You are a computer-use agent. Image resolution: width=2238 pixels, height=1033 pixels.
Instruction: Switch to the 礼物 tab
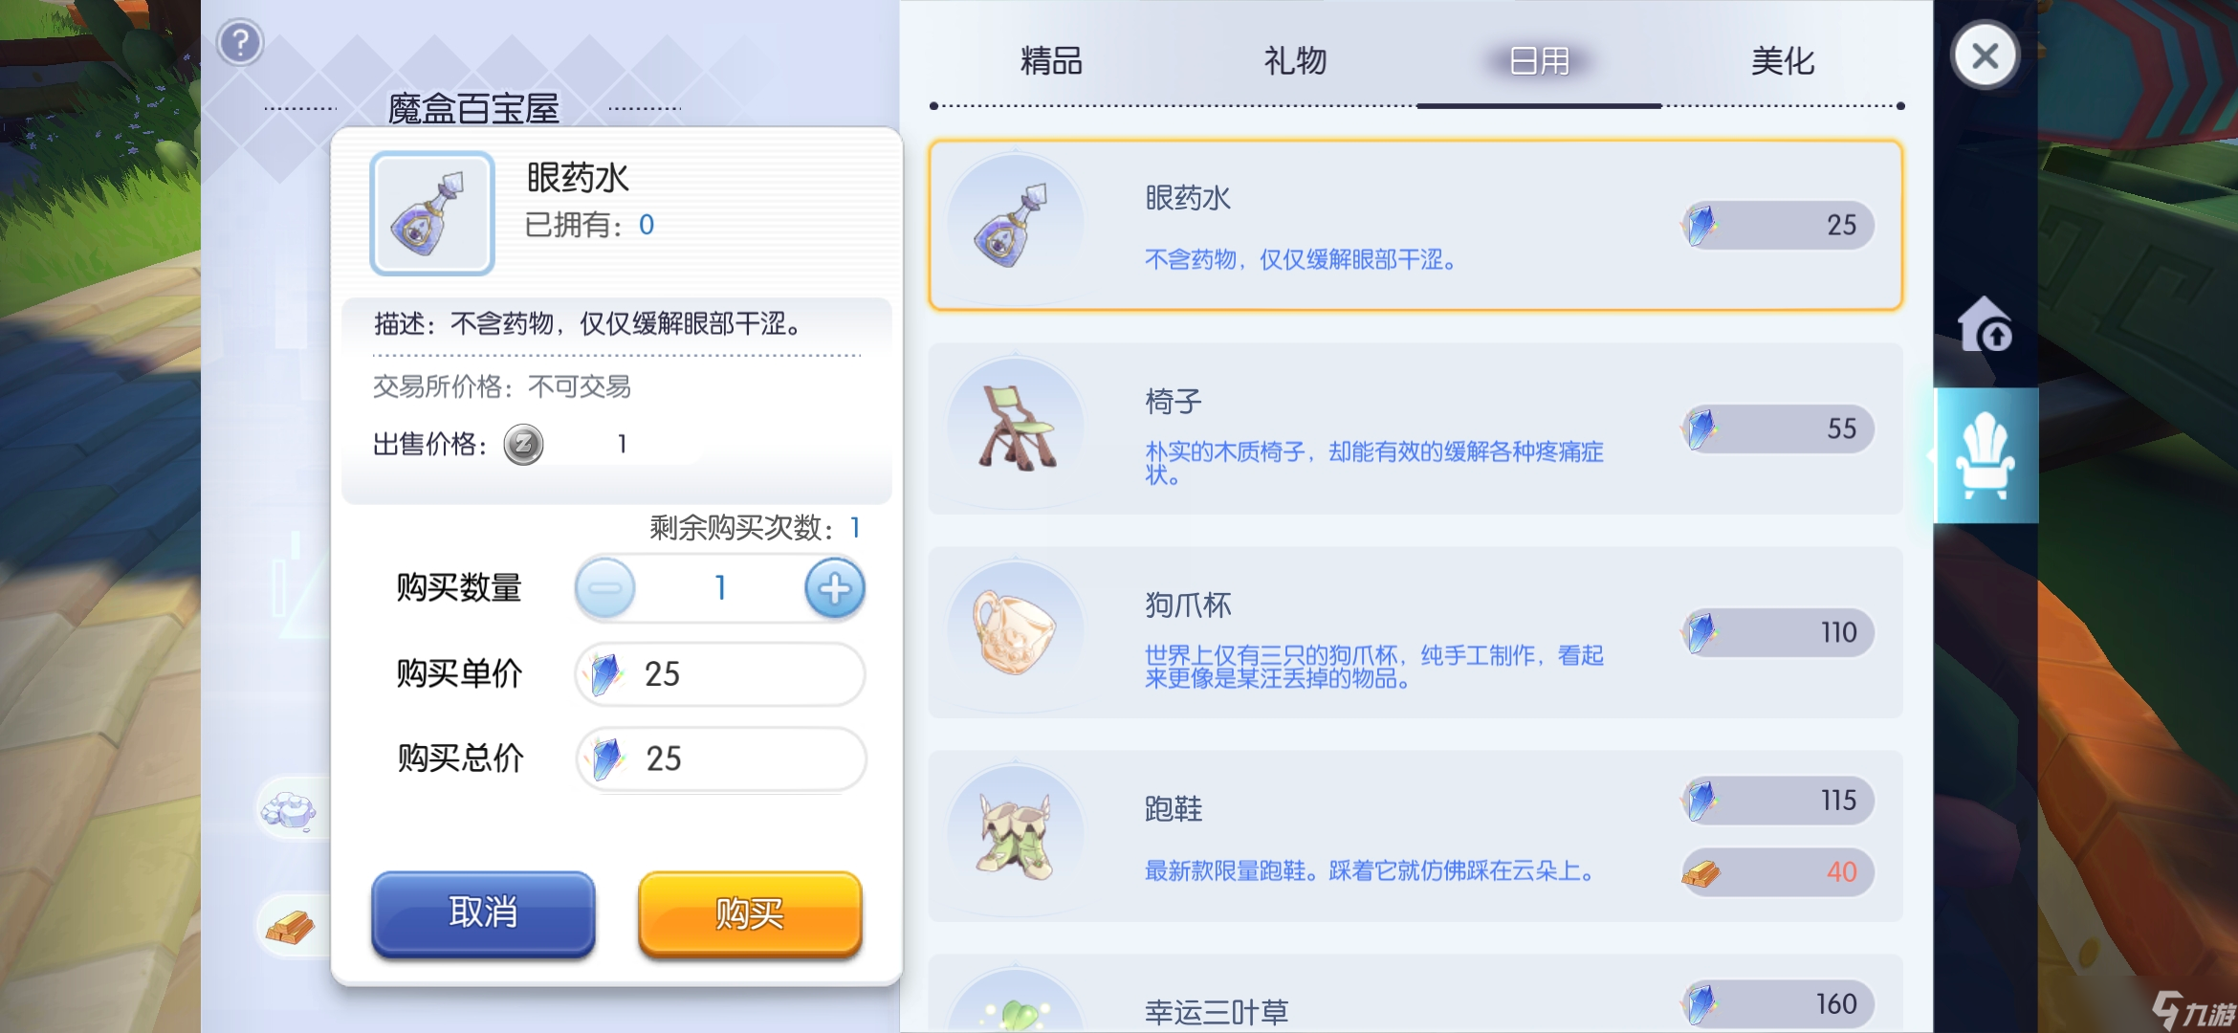coord(1295,61)
